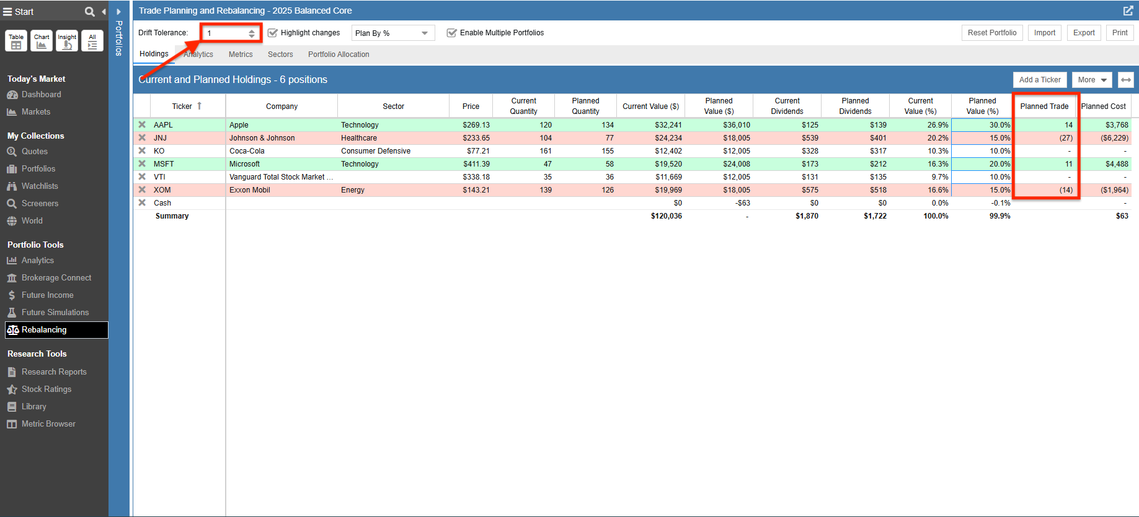Expand the More dropdown button
Viewport: 1139px width, 517px height.
(x=1091, y=80)
